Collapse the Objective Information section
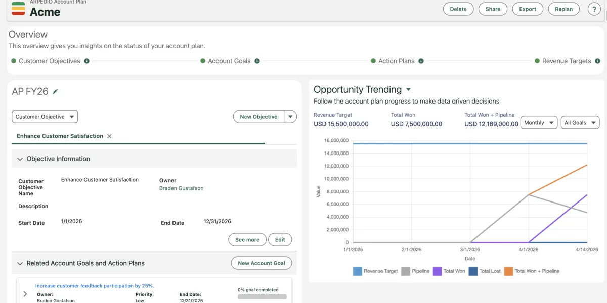 pyautogui.click(x=20, y=159)
